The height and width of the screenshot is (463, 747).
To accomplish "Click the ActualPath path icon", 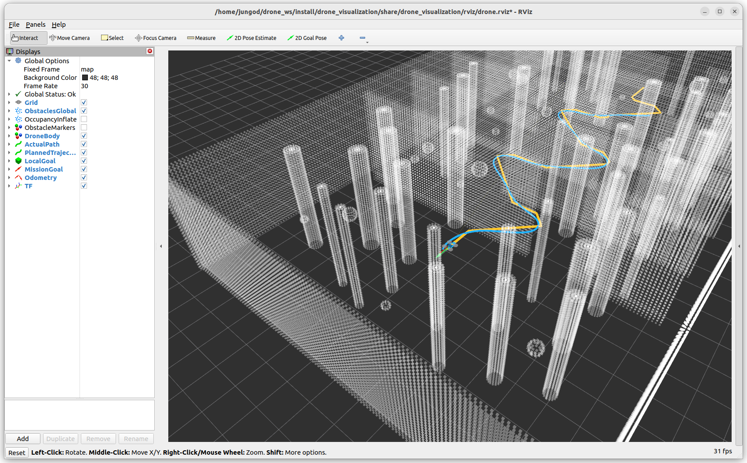I will pos(18,144).
